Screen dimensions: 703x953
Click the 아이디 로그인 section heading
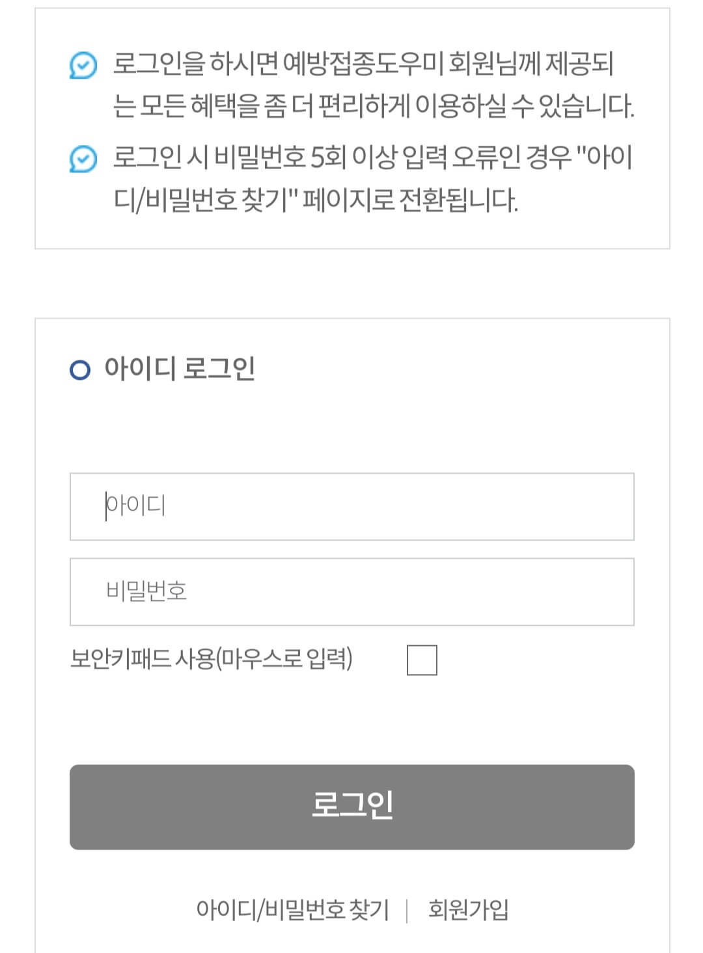[x=176, y=368]
